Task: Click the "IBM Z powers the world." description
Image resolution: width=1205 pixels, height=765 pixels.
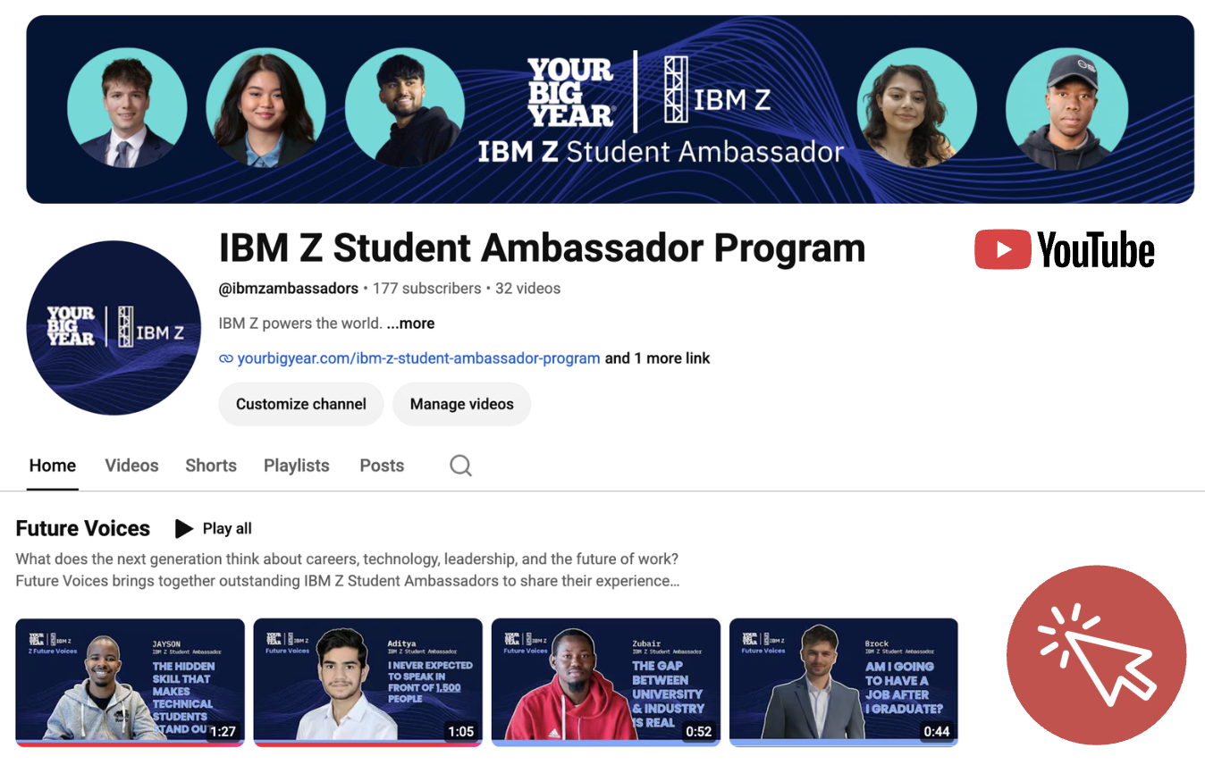Action: pyautogui.click(x=300, y=324)
